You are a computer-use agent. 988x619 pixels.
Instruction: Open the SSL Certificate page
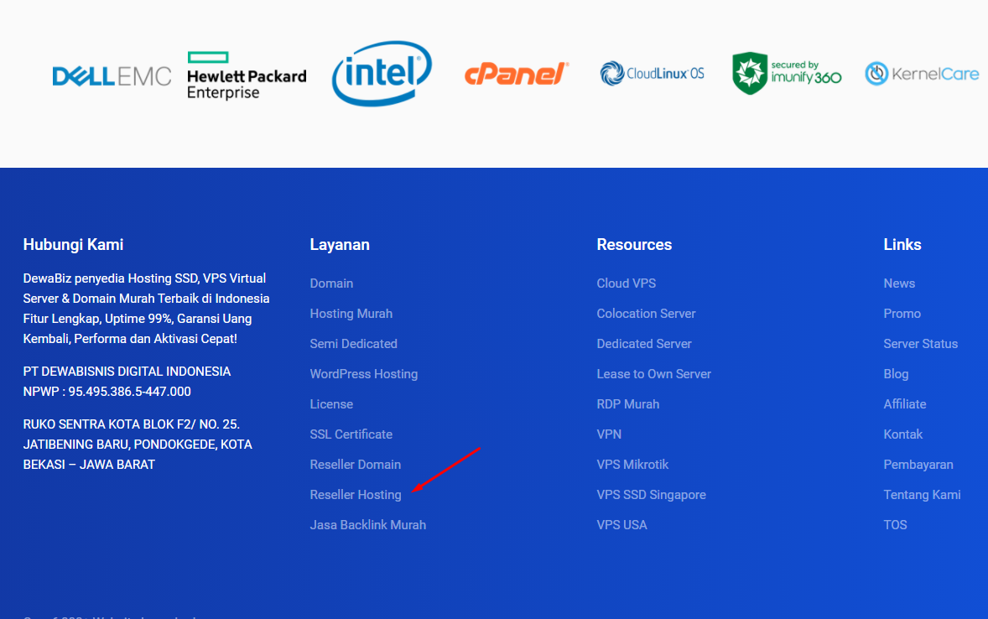[x=351, y=434]
